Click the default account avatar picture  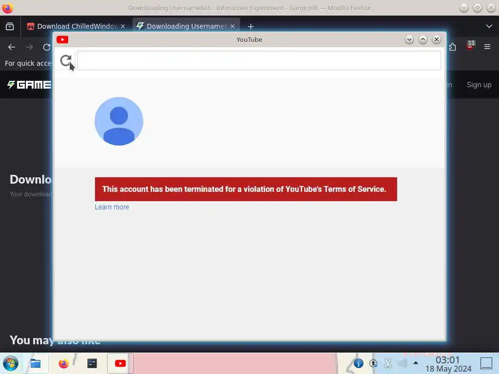pos(119,121)
